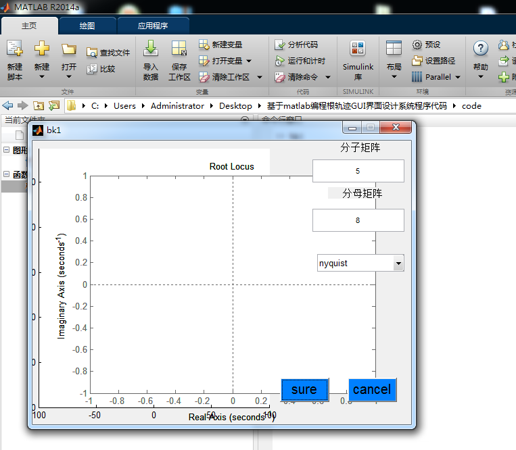516x450 pixels.
Task: Click Run and Time (运行和计时)
Action: (x=300, y=61)
